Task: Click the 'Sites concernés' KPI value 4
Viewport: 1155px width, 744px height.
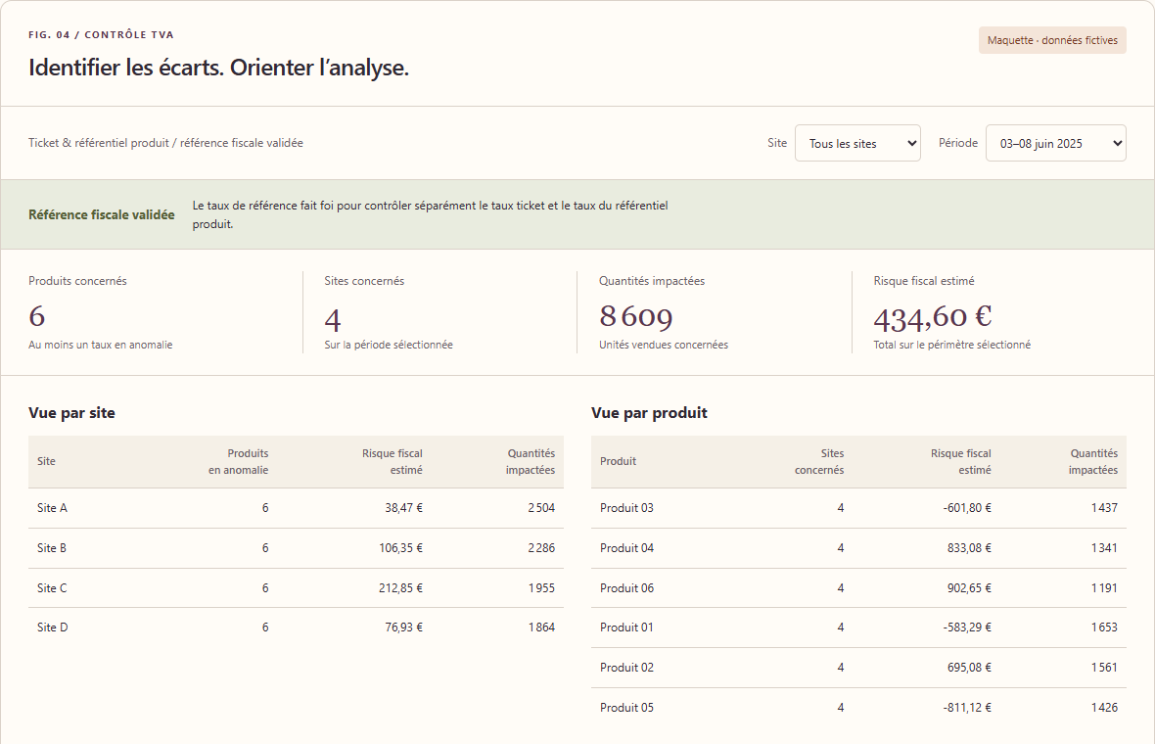Action: (x=332, y=320)
